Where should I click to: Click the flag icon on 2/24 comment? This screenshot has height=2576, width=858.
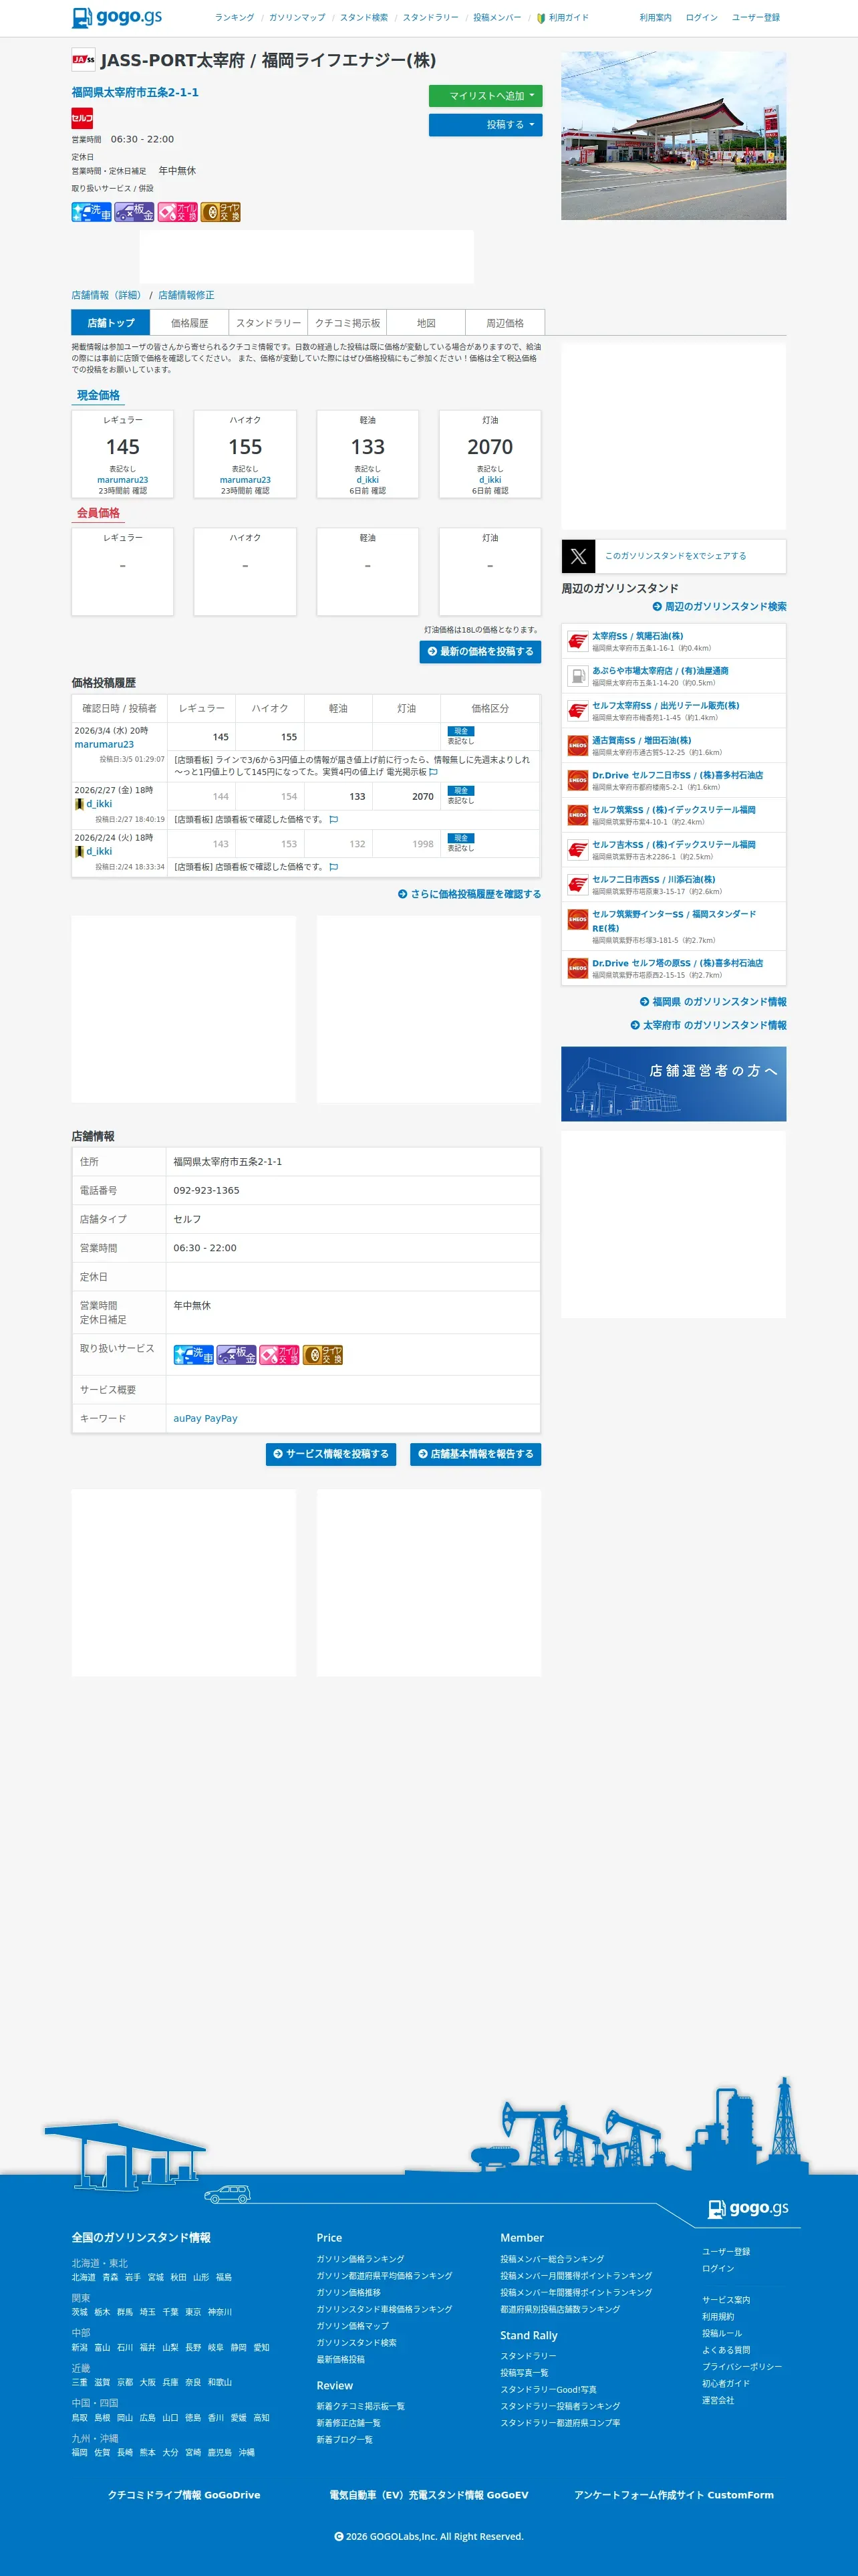pyautogui.click(x=333, y=867)
